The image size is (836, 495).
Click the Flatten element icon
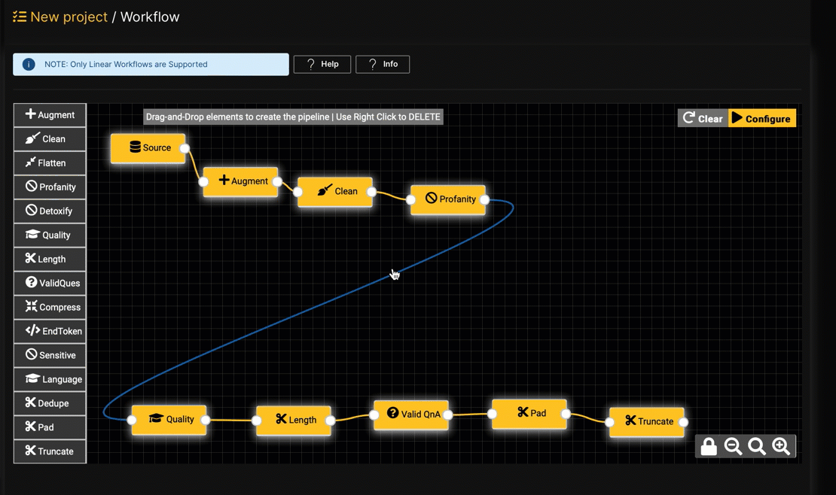click(50, 162)
